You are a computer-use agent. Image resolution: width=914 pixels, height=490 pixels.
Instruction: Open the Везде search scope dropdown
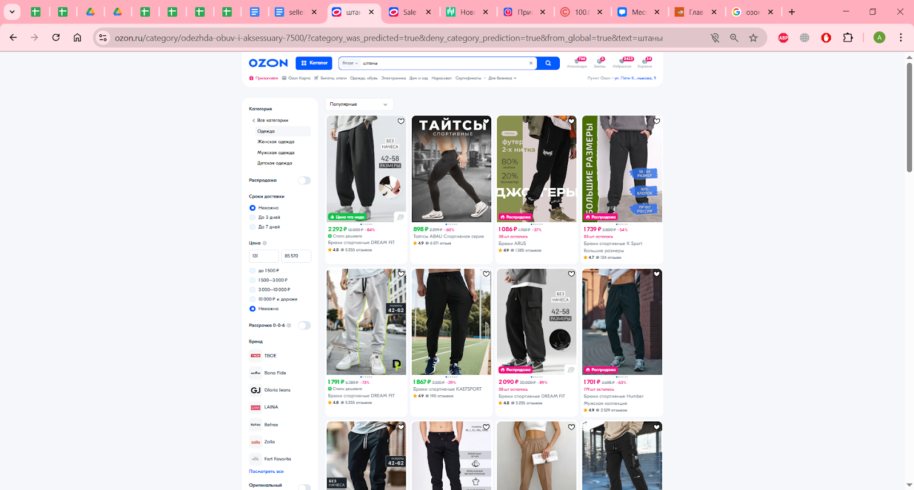350,63
